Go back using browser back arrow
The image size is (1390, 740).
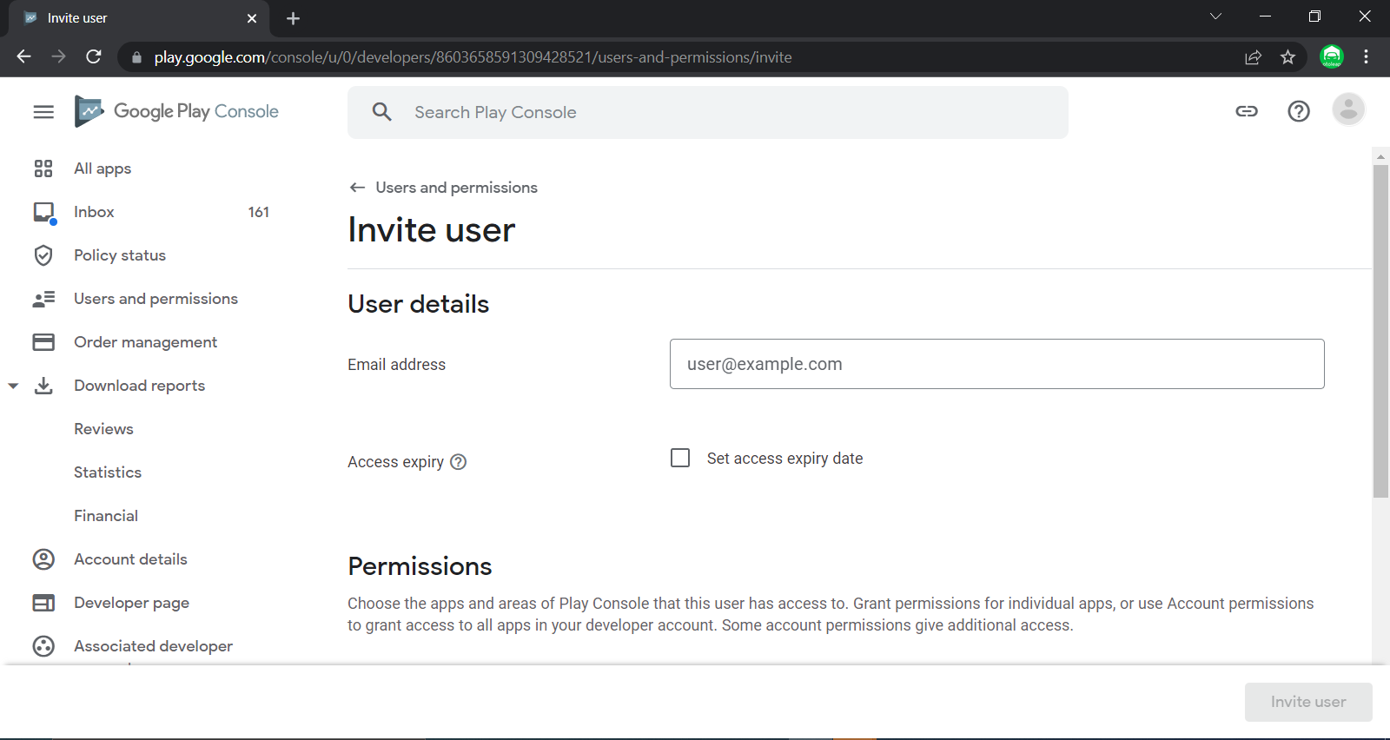[x=23, y=56]
